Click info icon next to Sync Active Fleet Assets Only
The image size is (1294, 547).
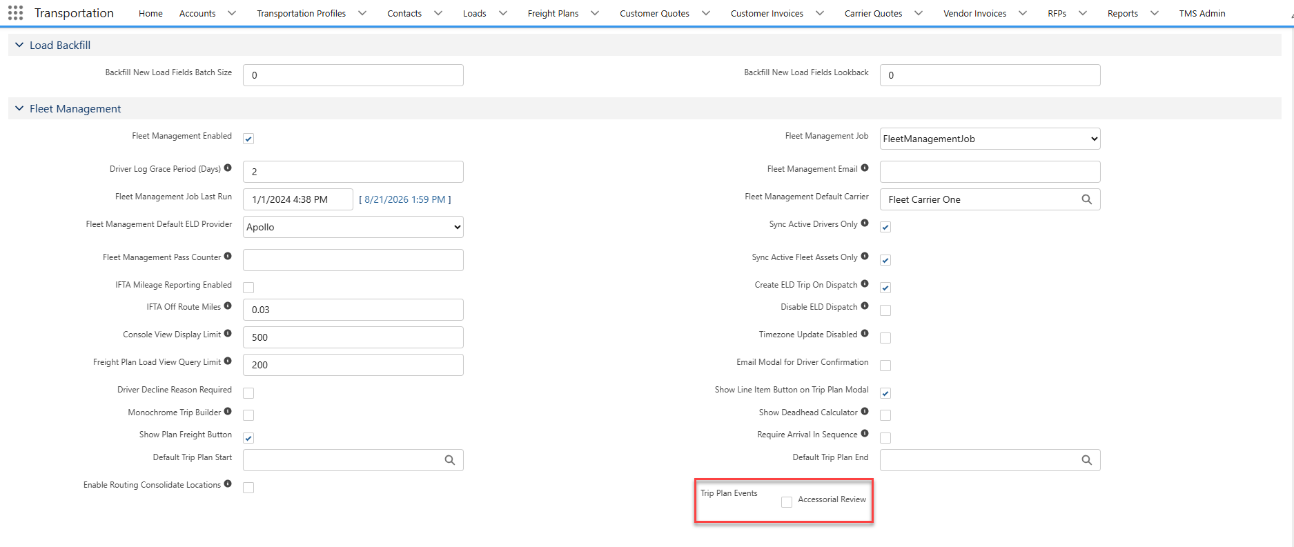pyautogui.click(x=865, y=256)
